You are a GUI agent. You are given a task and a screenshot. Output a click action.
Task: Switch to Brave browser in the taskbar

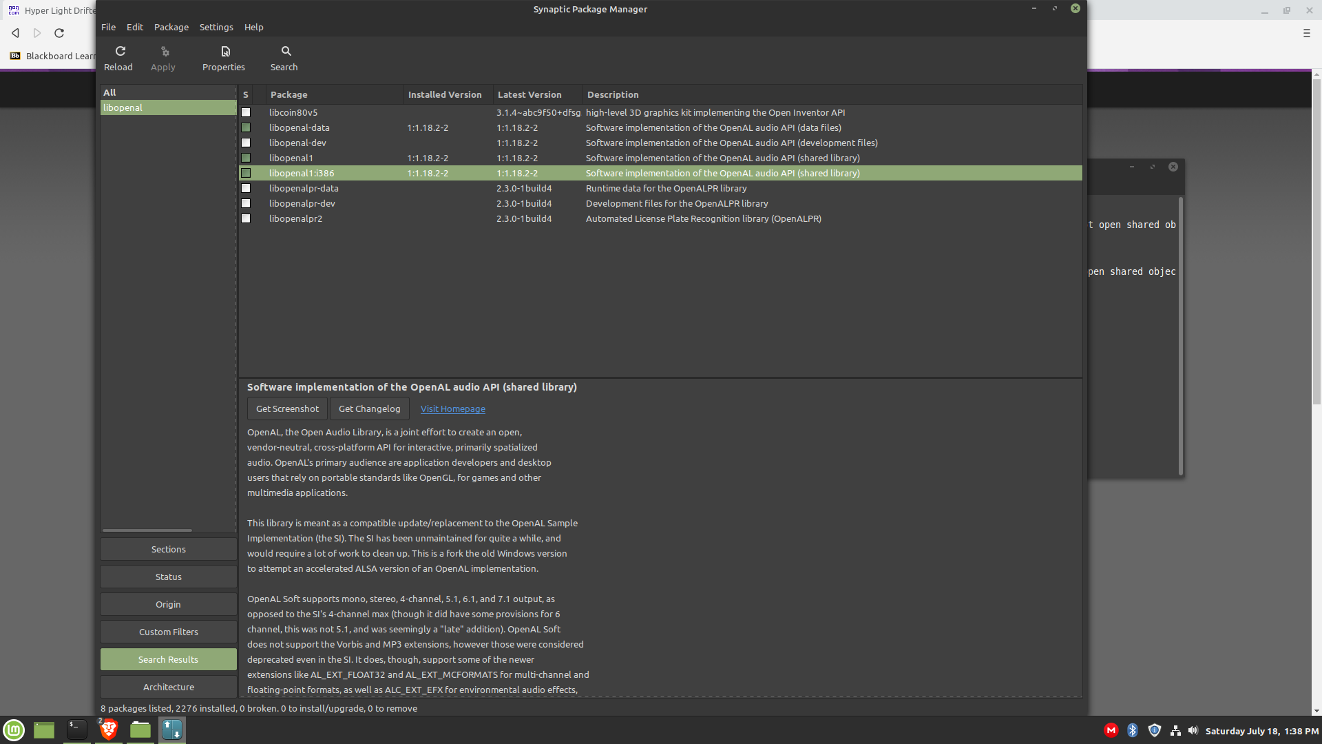coord(108,730)
